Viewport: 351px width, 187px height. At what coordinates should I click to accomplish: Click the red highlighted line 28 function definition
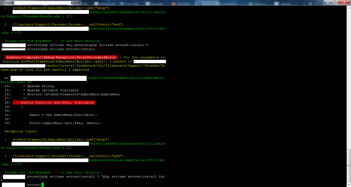pos(54,102)
